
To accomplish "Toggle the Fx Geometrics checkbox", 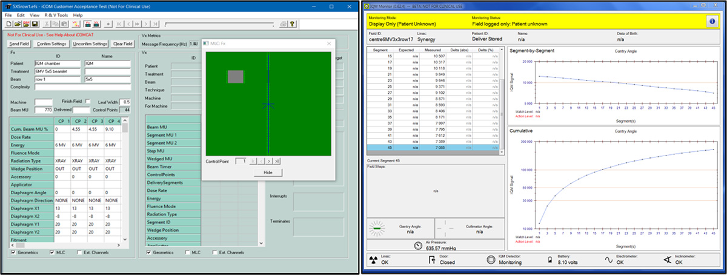I will click(x=14, y=252).
